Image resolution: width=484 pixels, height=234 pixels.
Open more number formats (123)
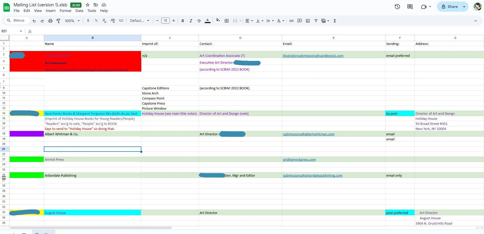121,21
